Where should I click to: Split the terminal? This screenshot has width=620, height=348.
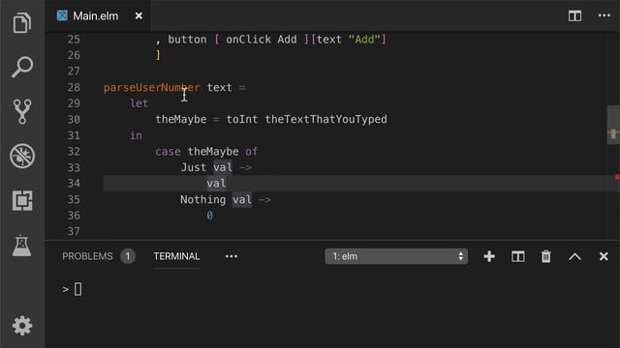[518, 256]
